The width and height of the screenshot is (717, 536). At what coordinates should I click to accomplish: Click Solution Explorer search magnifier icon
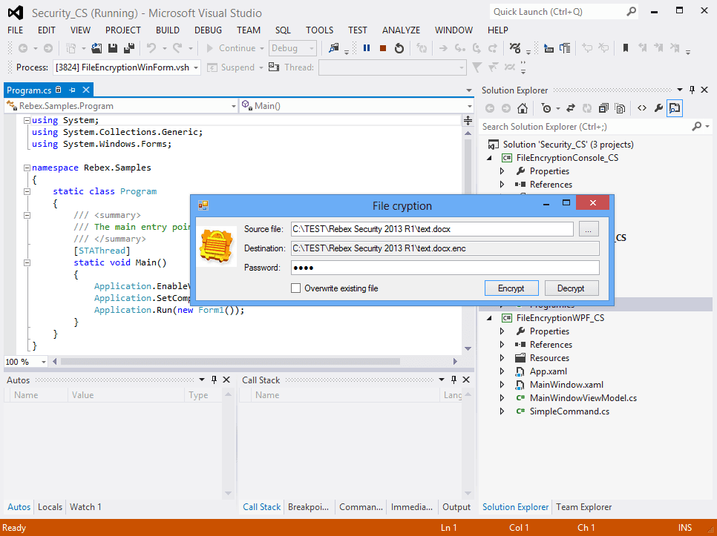(696, 127)
